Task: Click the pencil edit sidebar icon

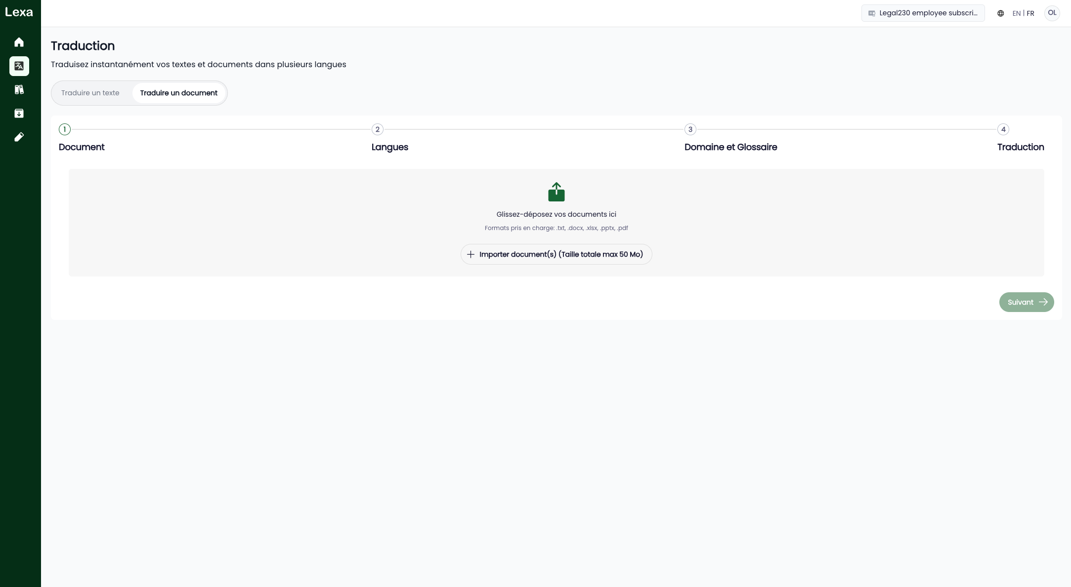Action: [19, 137]
